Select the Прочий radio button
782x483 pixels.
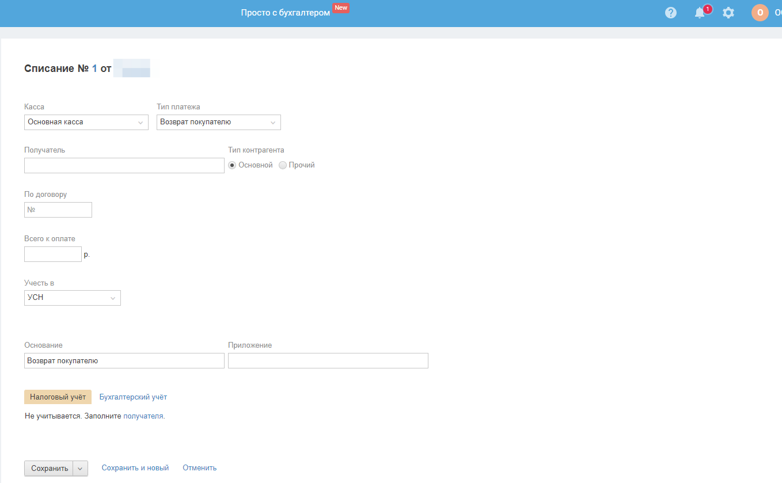(x=283, y=165)
